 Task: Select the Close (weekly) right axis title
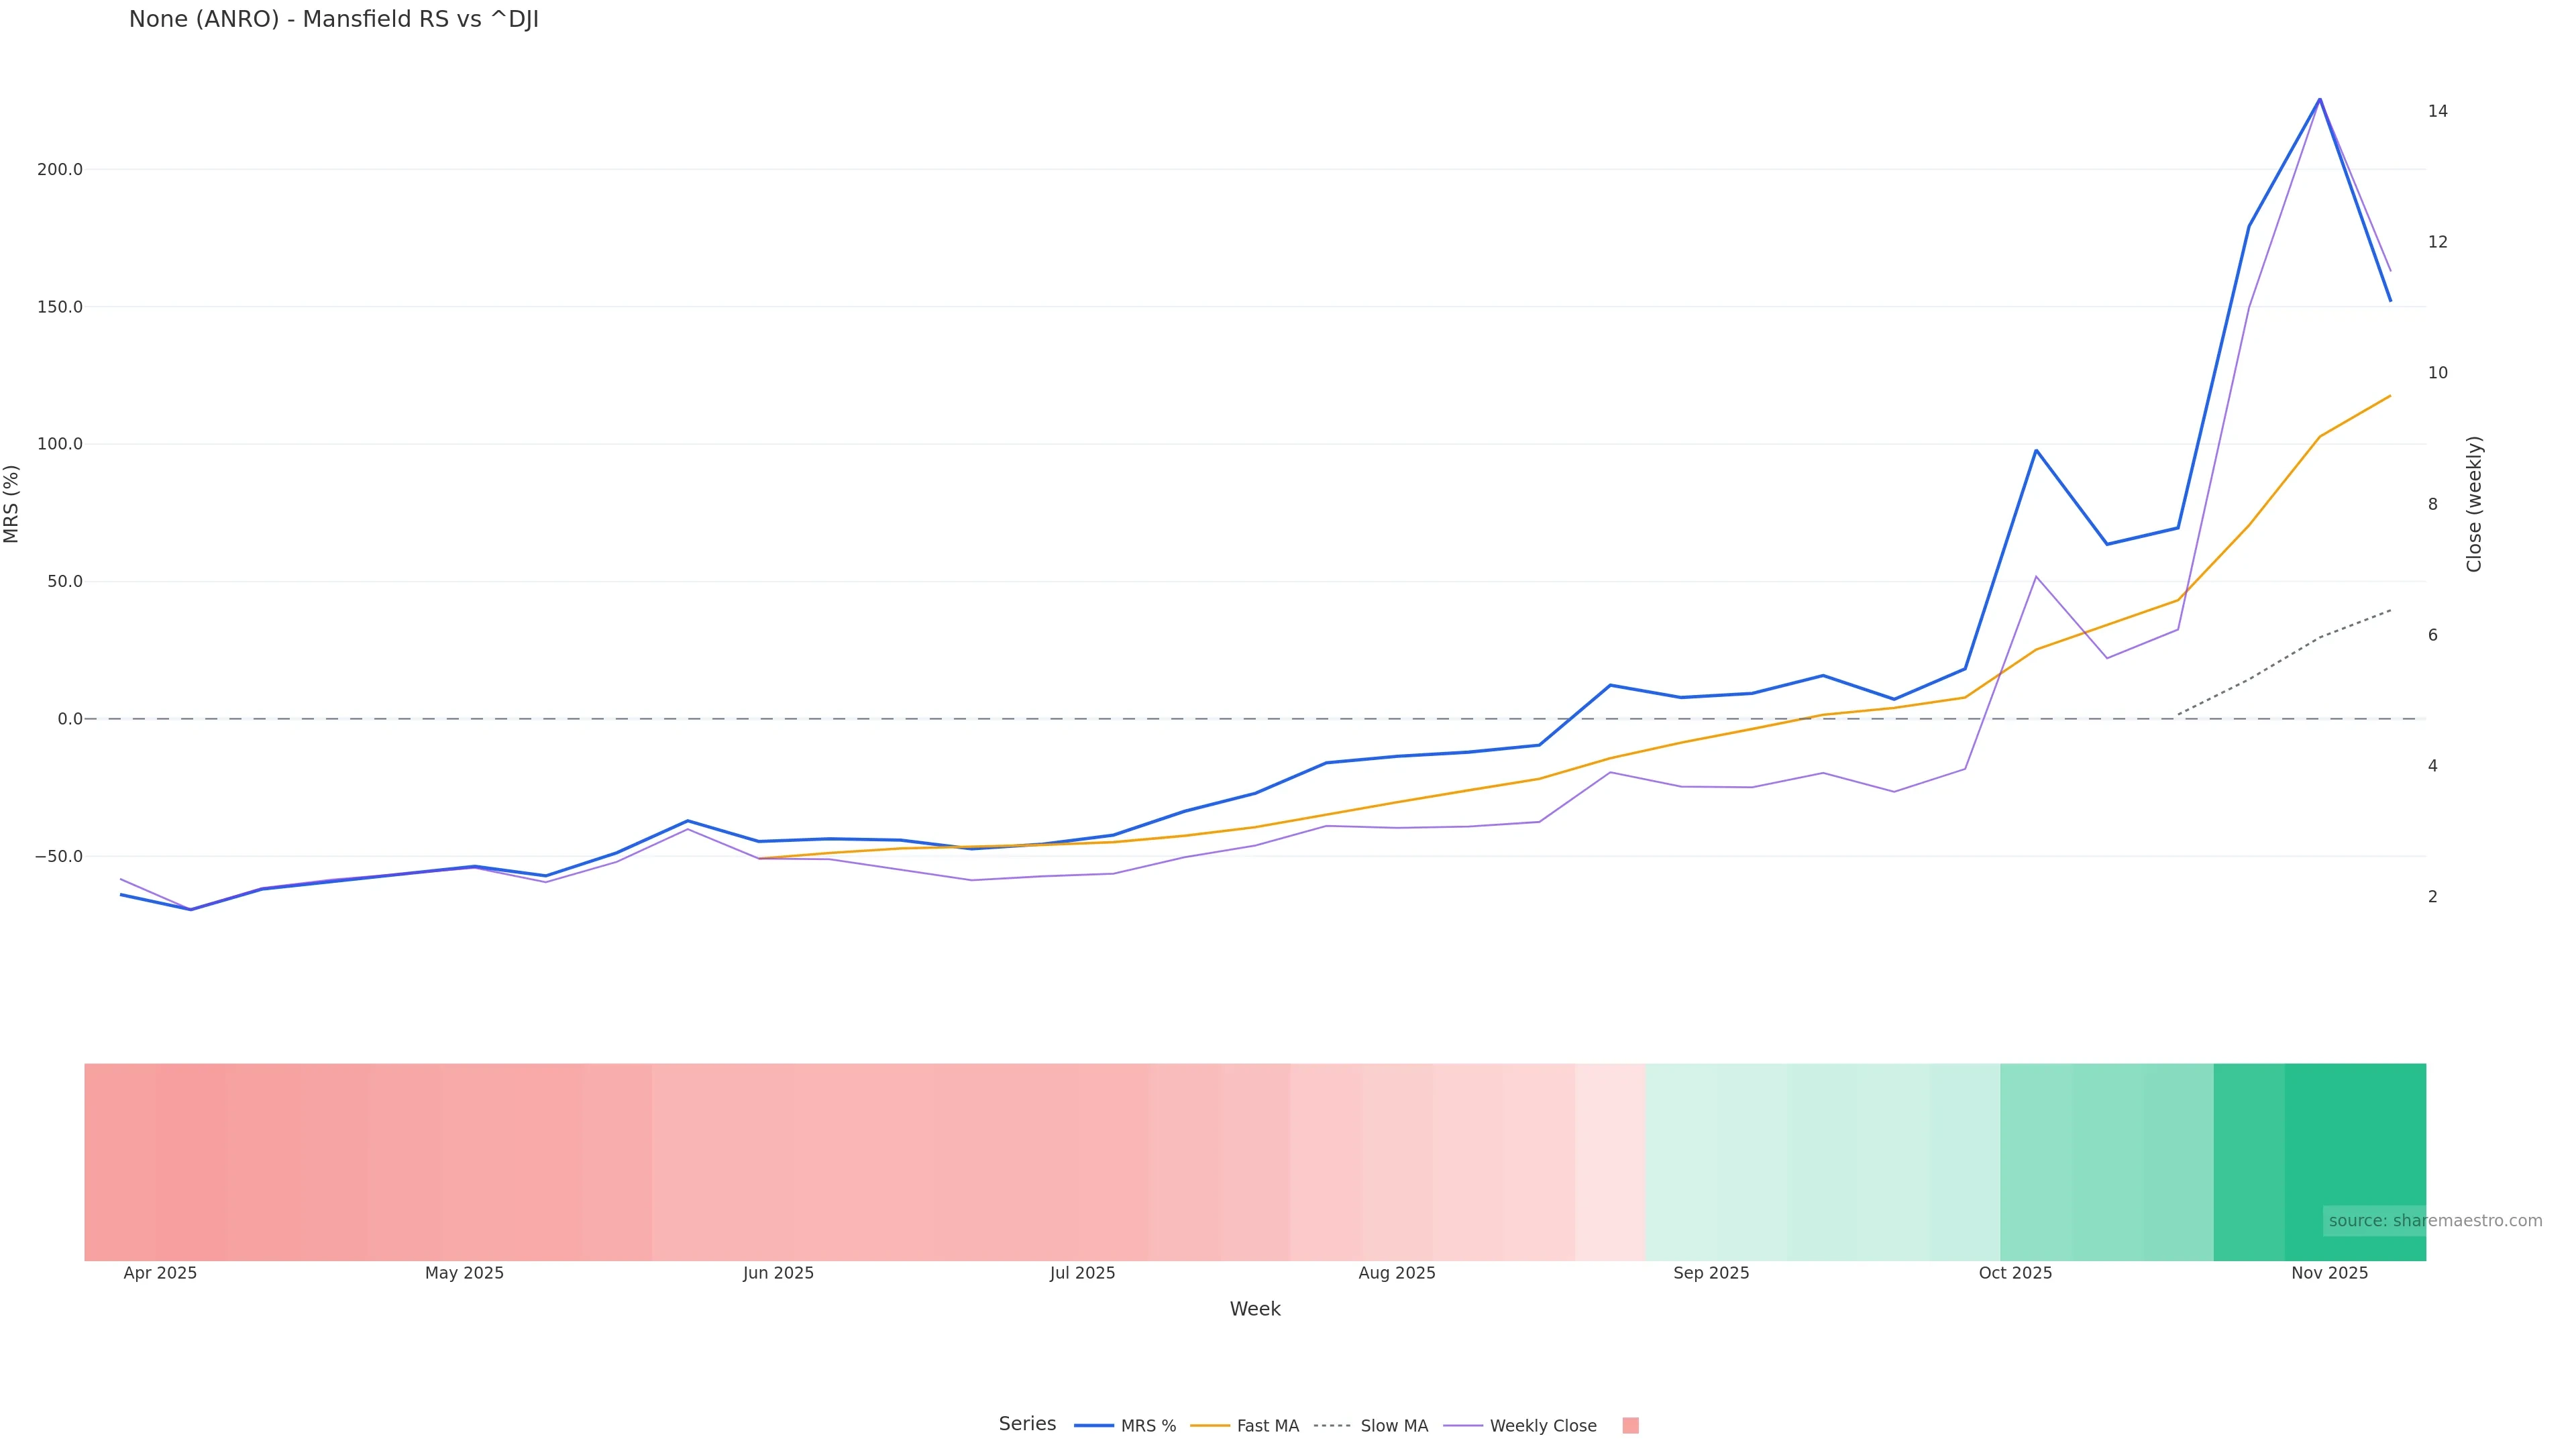pyautogui.click(x=2474, y=504)
